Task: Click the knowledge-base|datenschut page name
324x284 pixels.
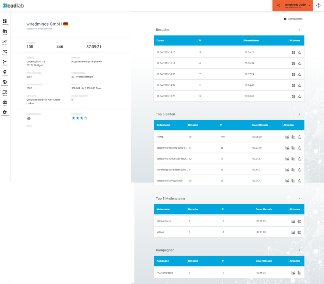Action: [172, 170]
